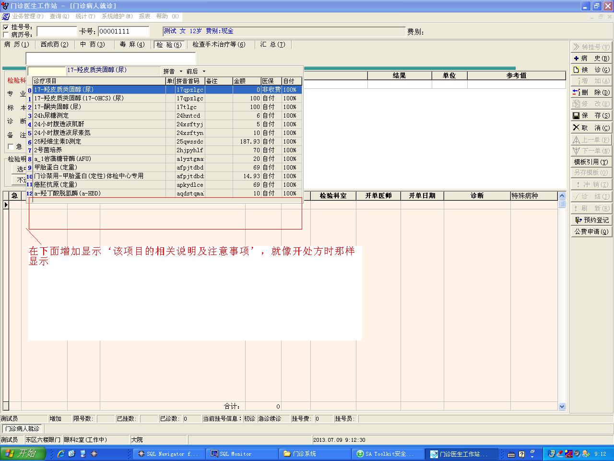Open the 报表 menu
Viewport: 614px width, 461px height.
click(x=144, y=16)
